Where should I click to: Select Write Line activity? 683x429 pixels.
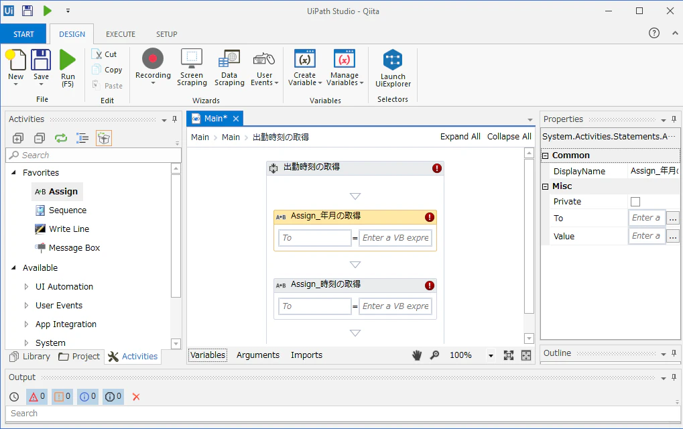(x=62, y=229)
